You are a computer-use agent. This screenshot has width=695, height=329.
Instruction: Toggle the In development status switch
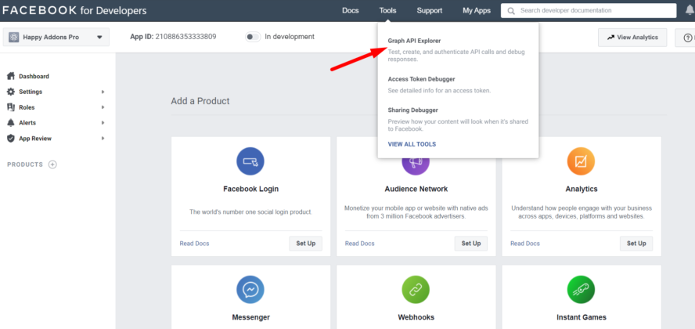pyautogui.click(x=252, y=37)
